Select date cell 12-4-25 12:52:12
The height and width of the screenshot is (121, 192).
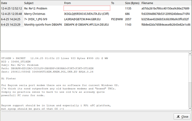point(11,9)
